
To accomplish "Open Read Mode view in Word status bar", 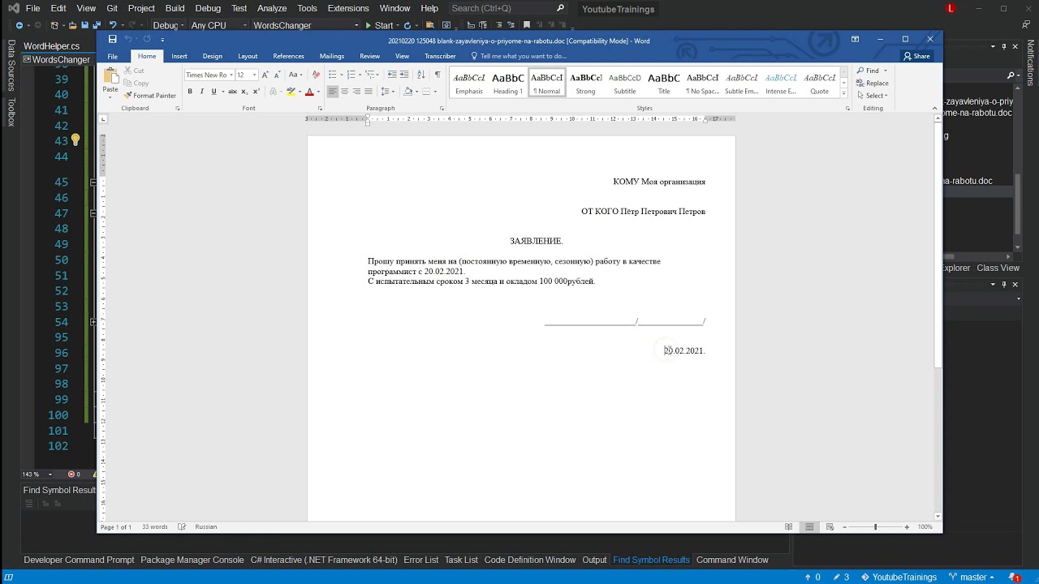I will pos(788,527).
